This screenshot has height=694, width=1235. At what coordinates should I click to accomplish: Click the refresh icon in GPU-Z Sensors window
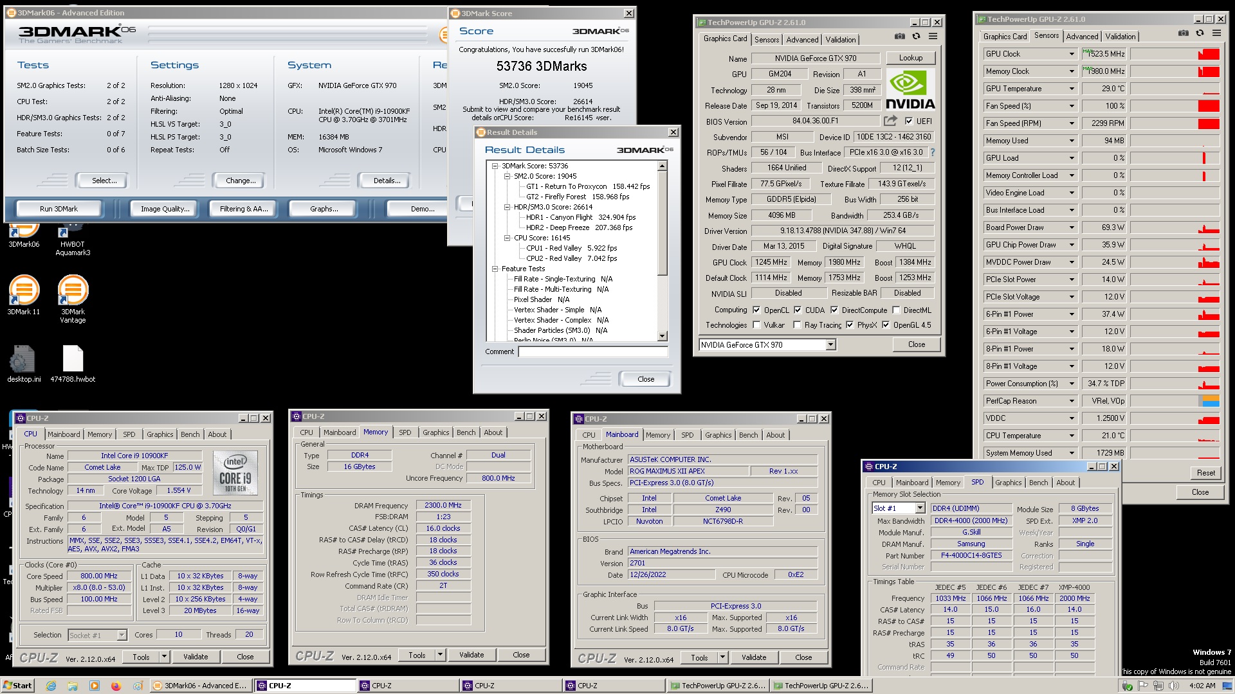[x=1200, y=33]
